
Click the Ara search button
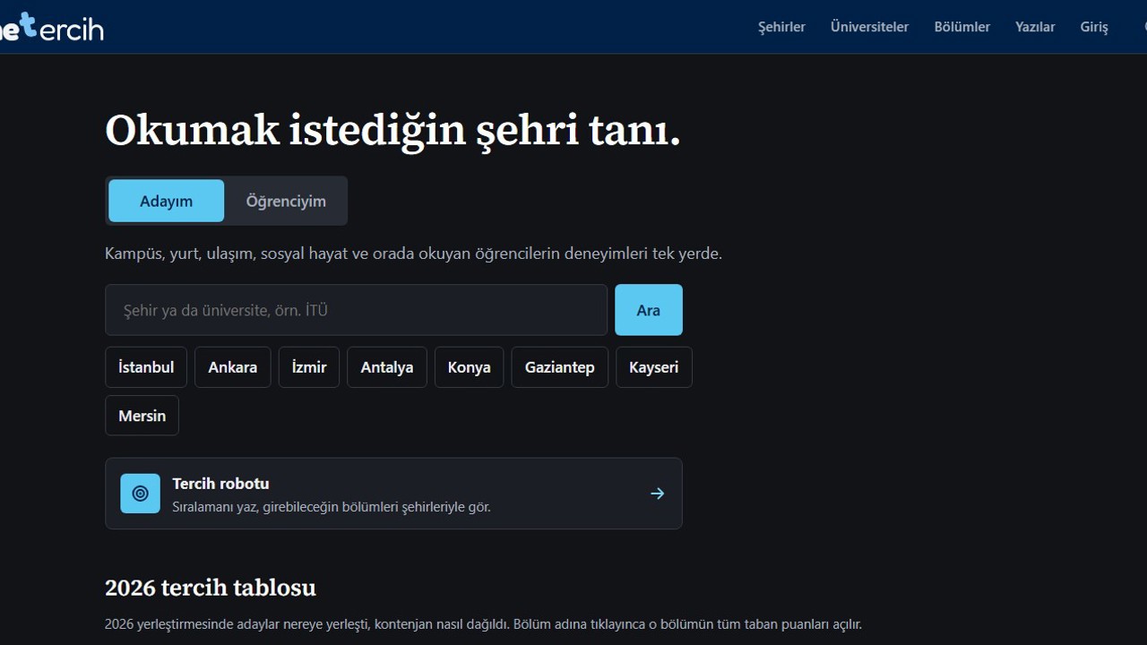(649, 310)
